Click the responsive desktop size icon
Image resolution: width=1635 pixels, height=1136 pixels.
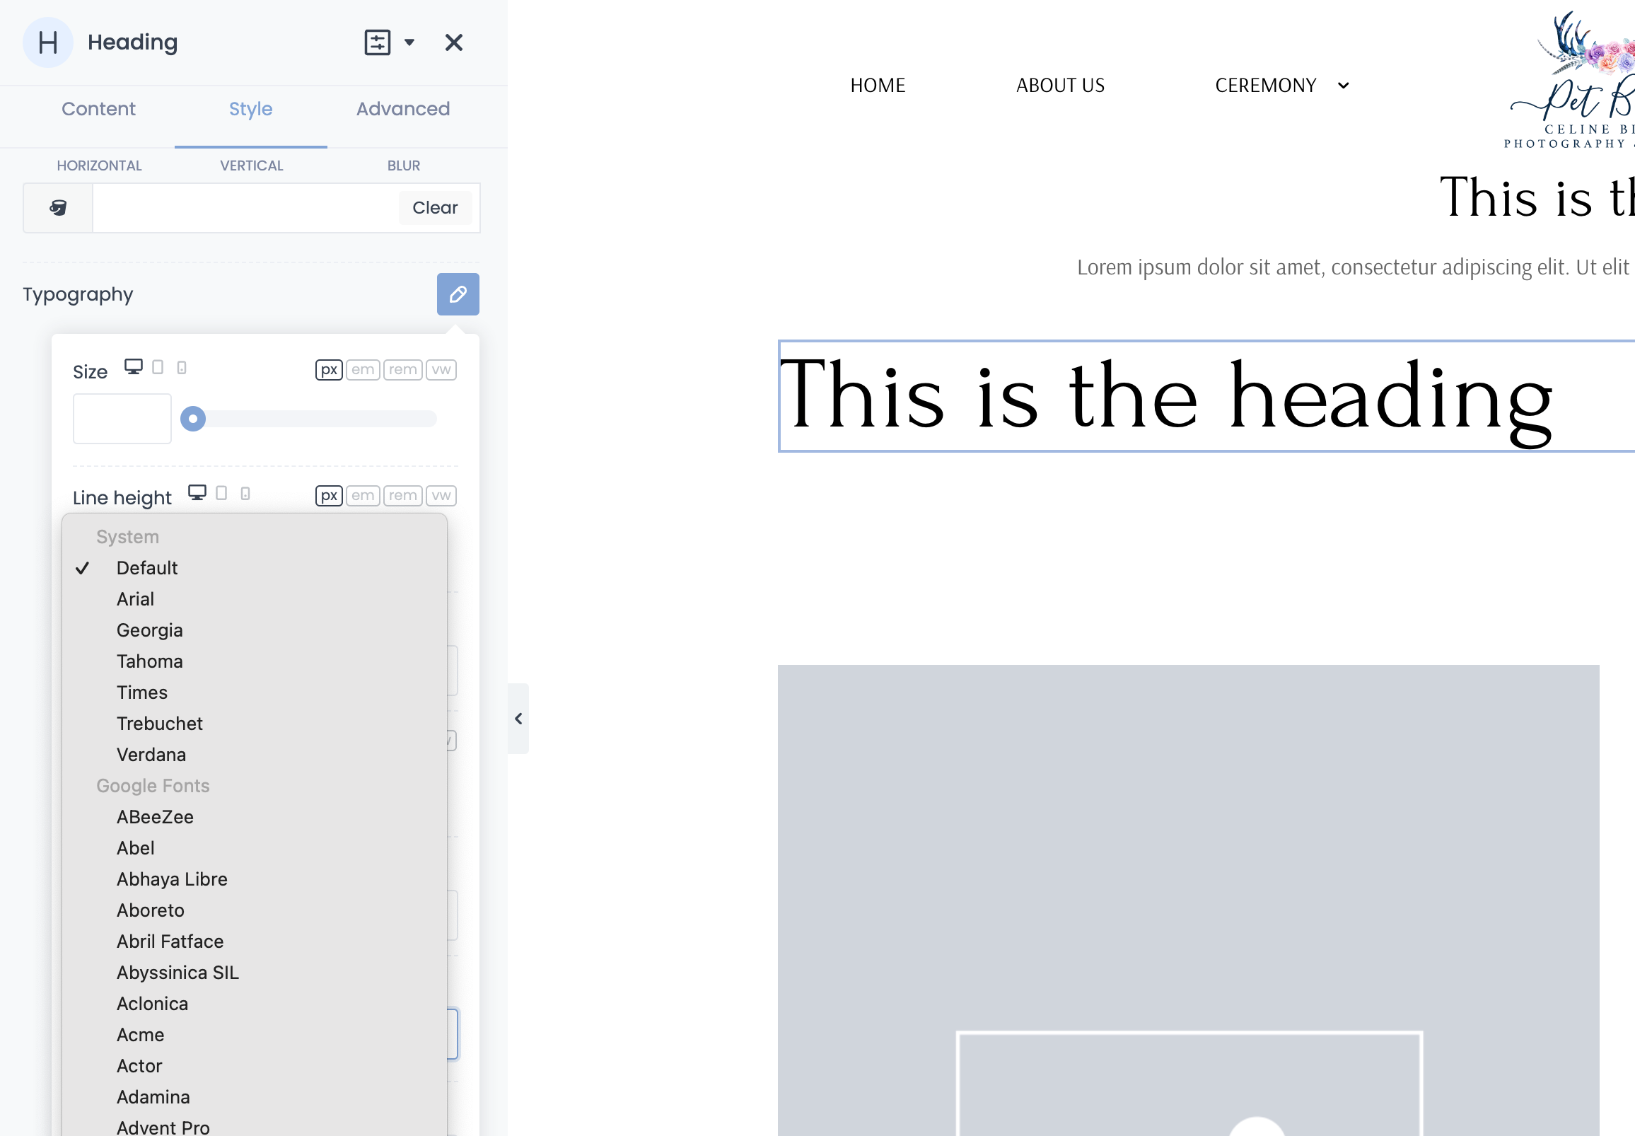click(133, 369)
